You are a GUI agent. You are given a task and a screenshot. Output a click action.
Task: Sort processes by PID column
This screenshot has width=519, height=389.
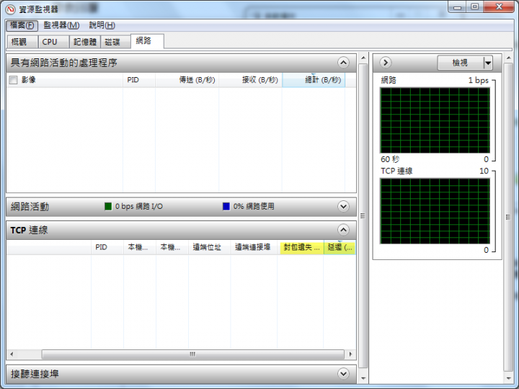click(x=139, y=80)
